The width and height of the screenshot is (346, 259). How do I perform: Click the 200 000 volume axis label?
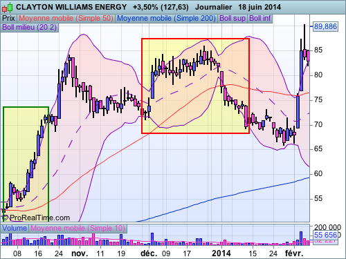point(327,227)
